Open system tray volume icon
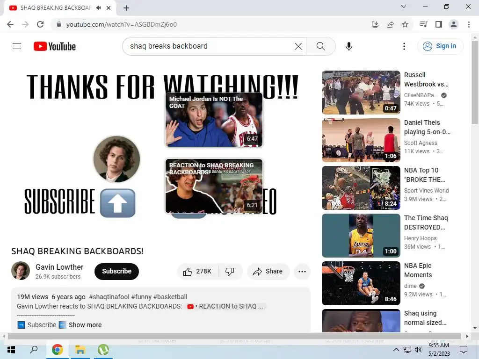Screen dimensions: 479x359 tap(418, 350)
